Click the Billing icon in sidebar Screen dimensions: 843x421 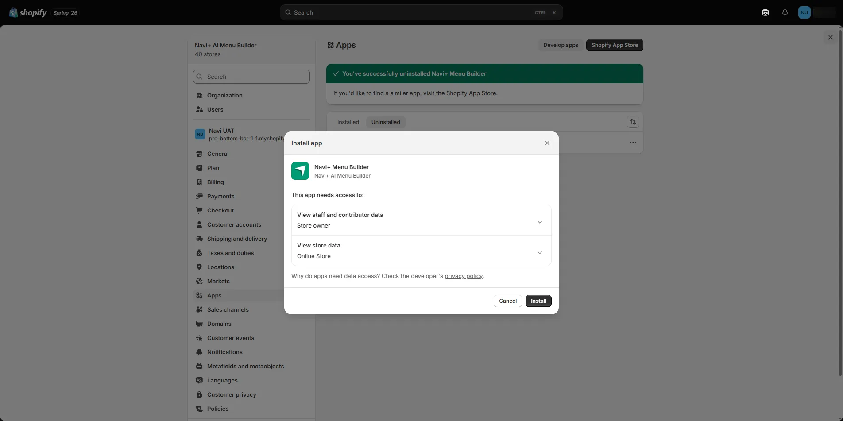pyautogui.click(x=199, y=182)
